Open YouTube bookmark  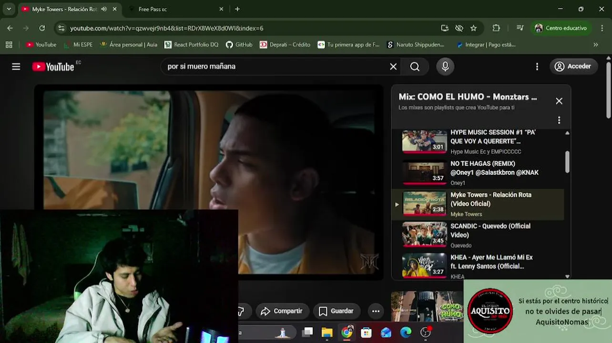click(x=41, y=45)
